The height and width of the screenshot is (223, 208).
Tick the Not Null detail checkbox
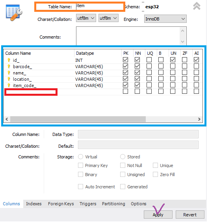(x=123, y=165)
